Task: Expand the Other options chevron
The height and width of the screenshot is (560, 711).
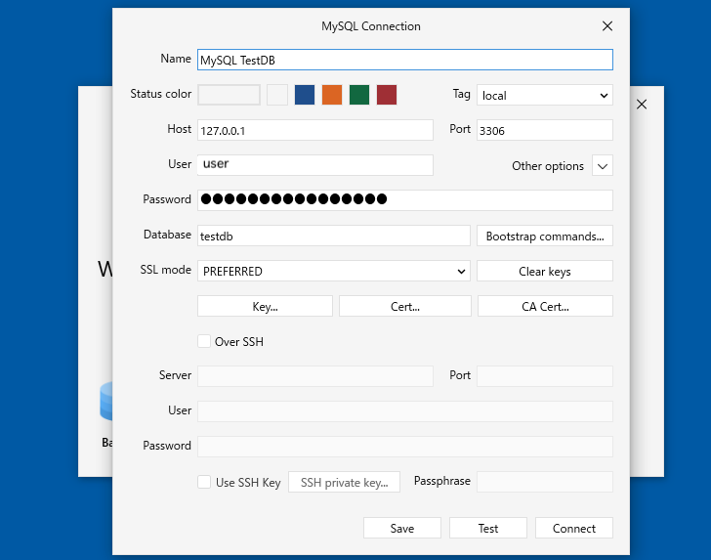Action: click(x=603, y=165)
